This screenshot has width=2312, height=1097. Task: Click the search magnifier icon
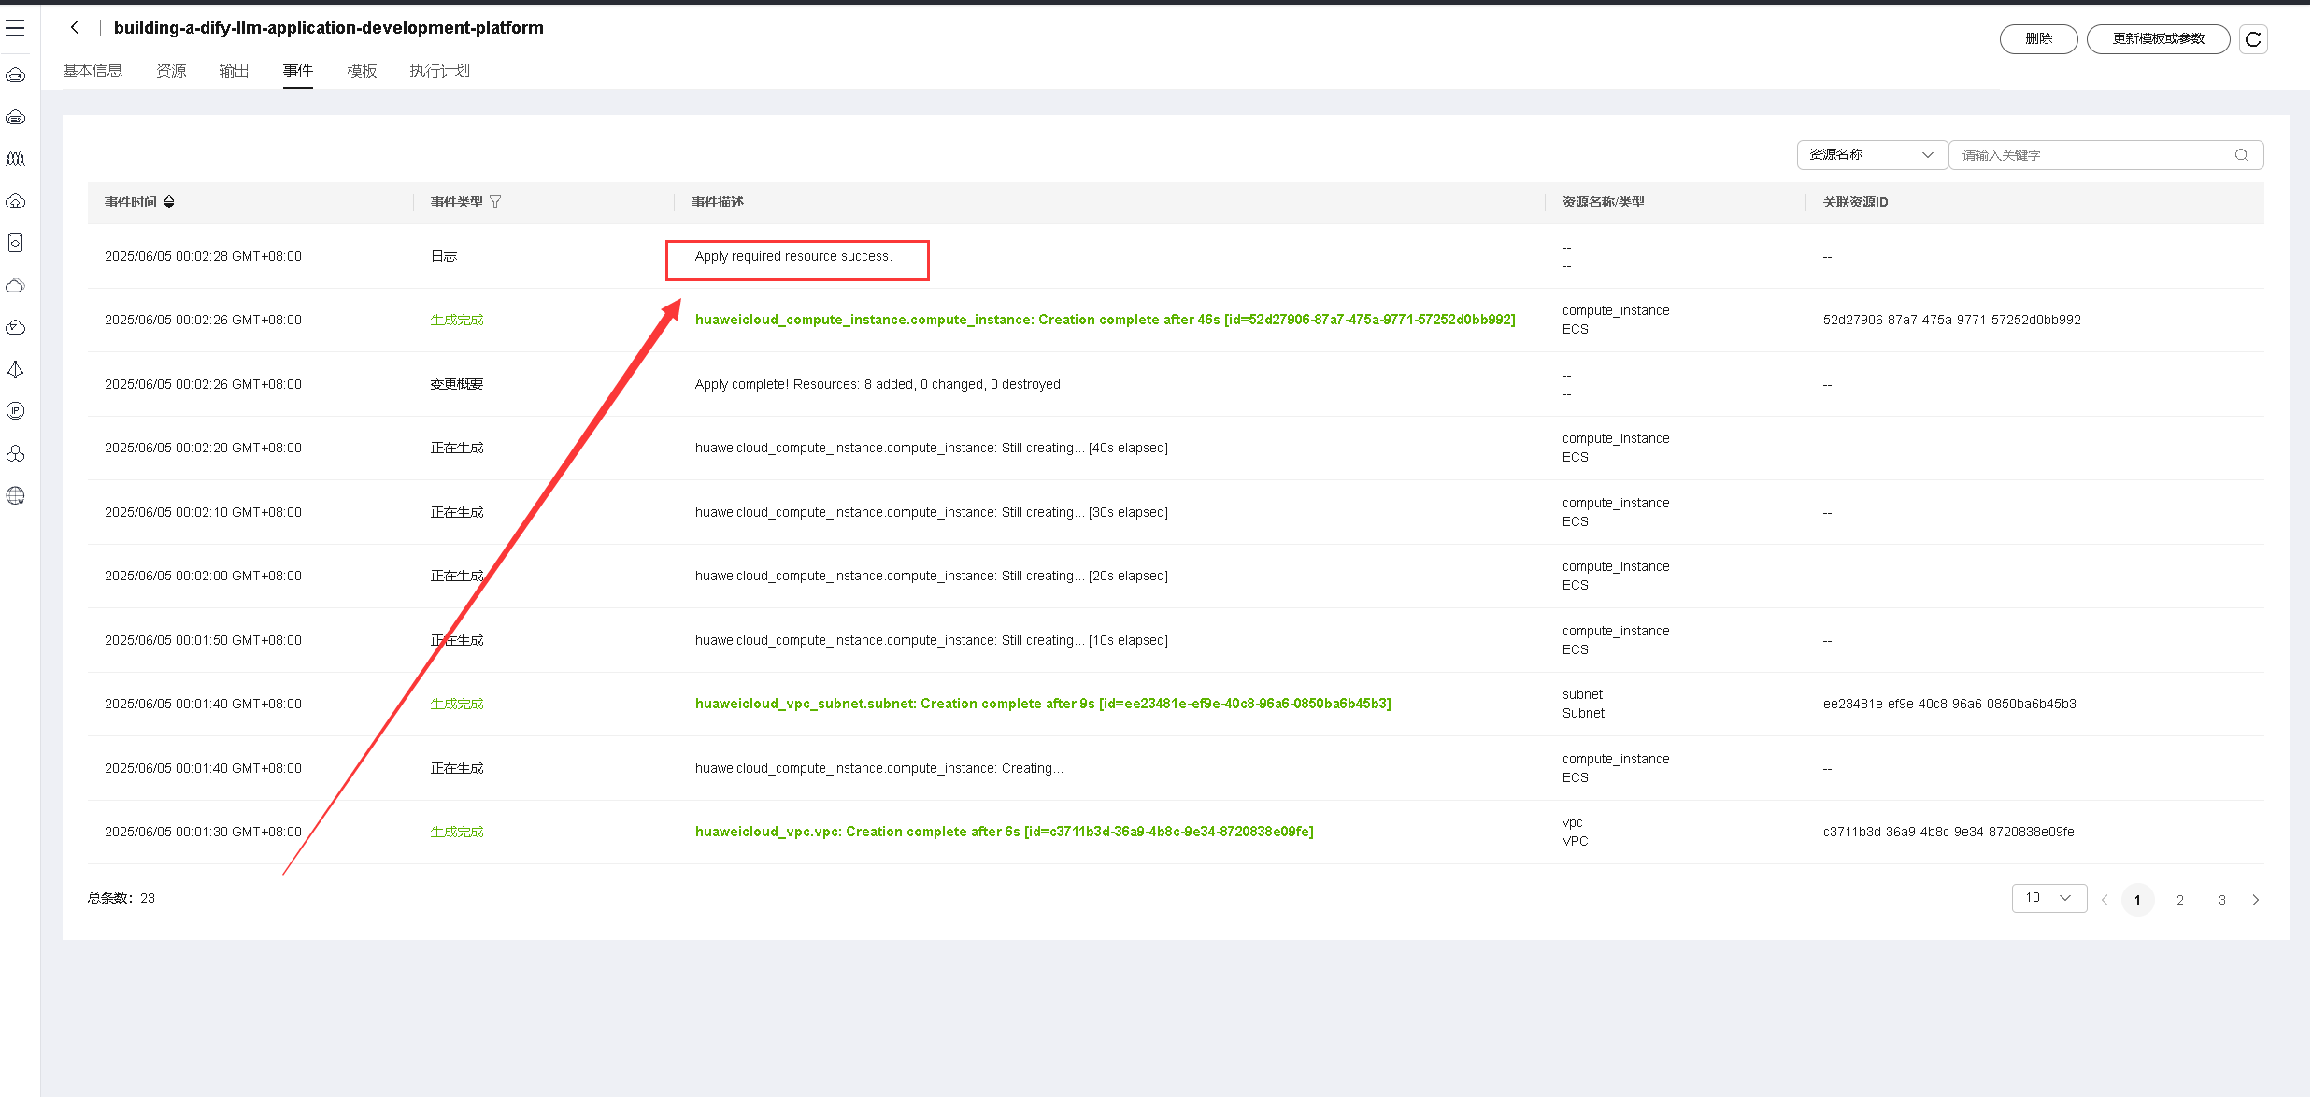coord(2241,155)
